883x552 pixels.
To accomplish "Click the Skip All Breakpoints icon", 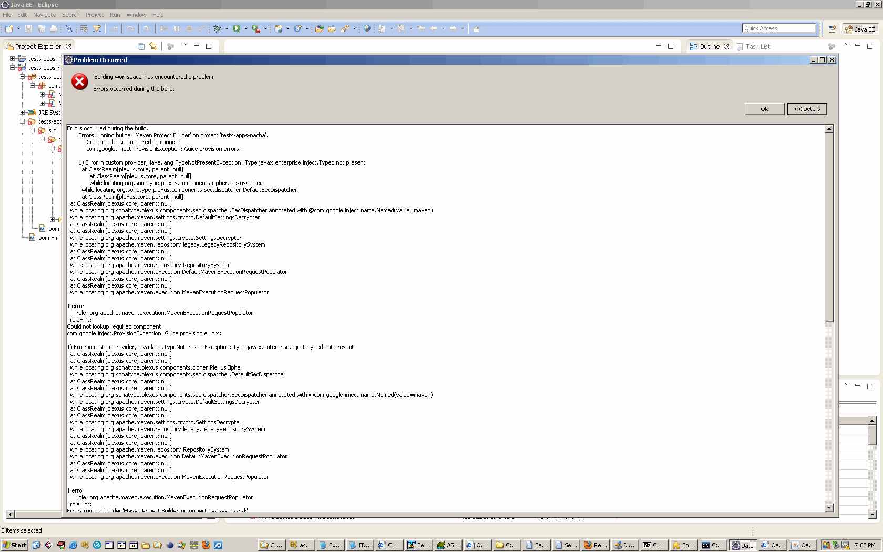I will tap(69, 29).
